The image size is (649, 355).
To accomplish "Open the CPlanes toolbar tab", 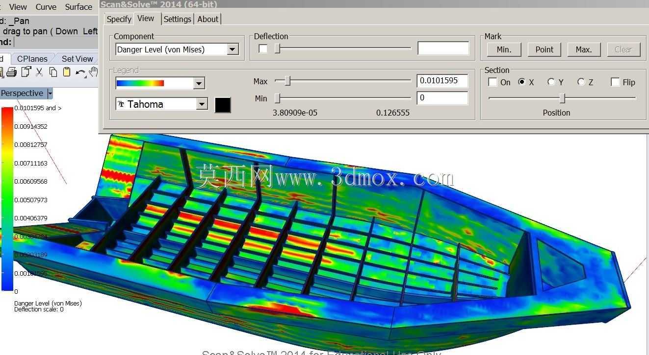I will click(32, 59).
